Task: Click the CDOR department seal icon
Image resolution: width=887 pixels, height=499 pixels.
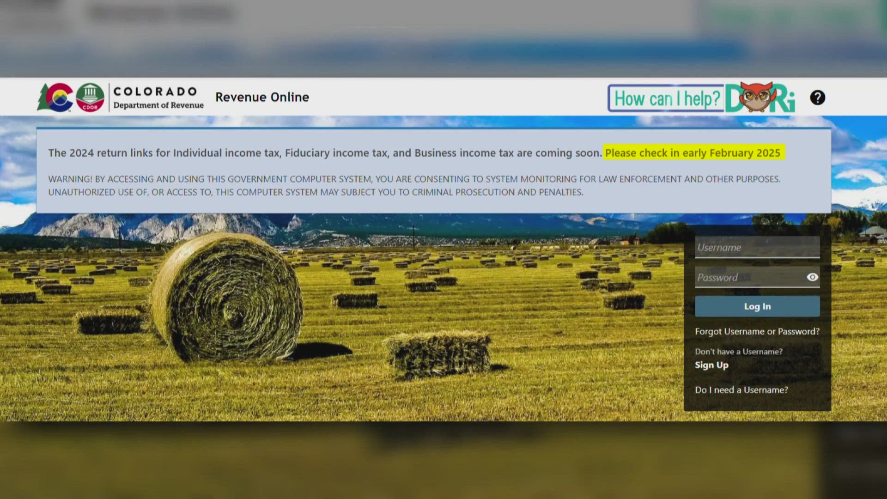Action: [x=91, y=97]
